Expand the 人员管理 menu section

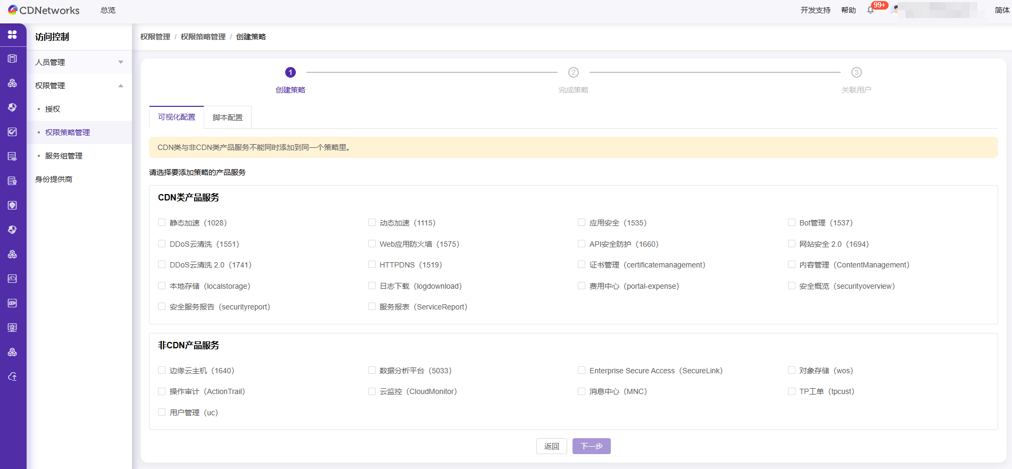(79, 62)
